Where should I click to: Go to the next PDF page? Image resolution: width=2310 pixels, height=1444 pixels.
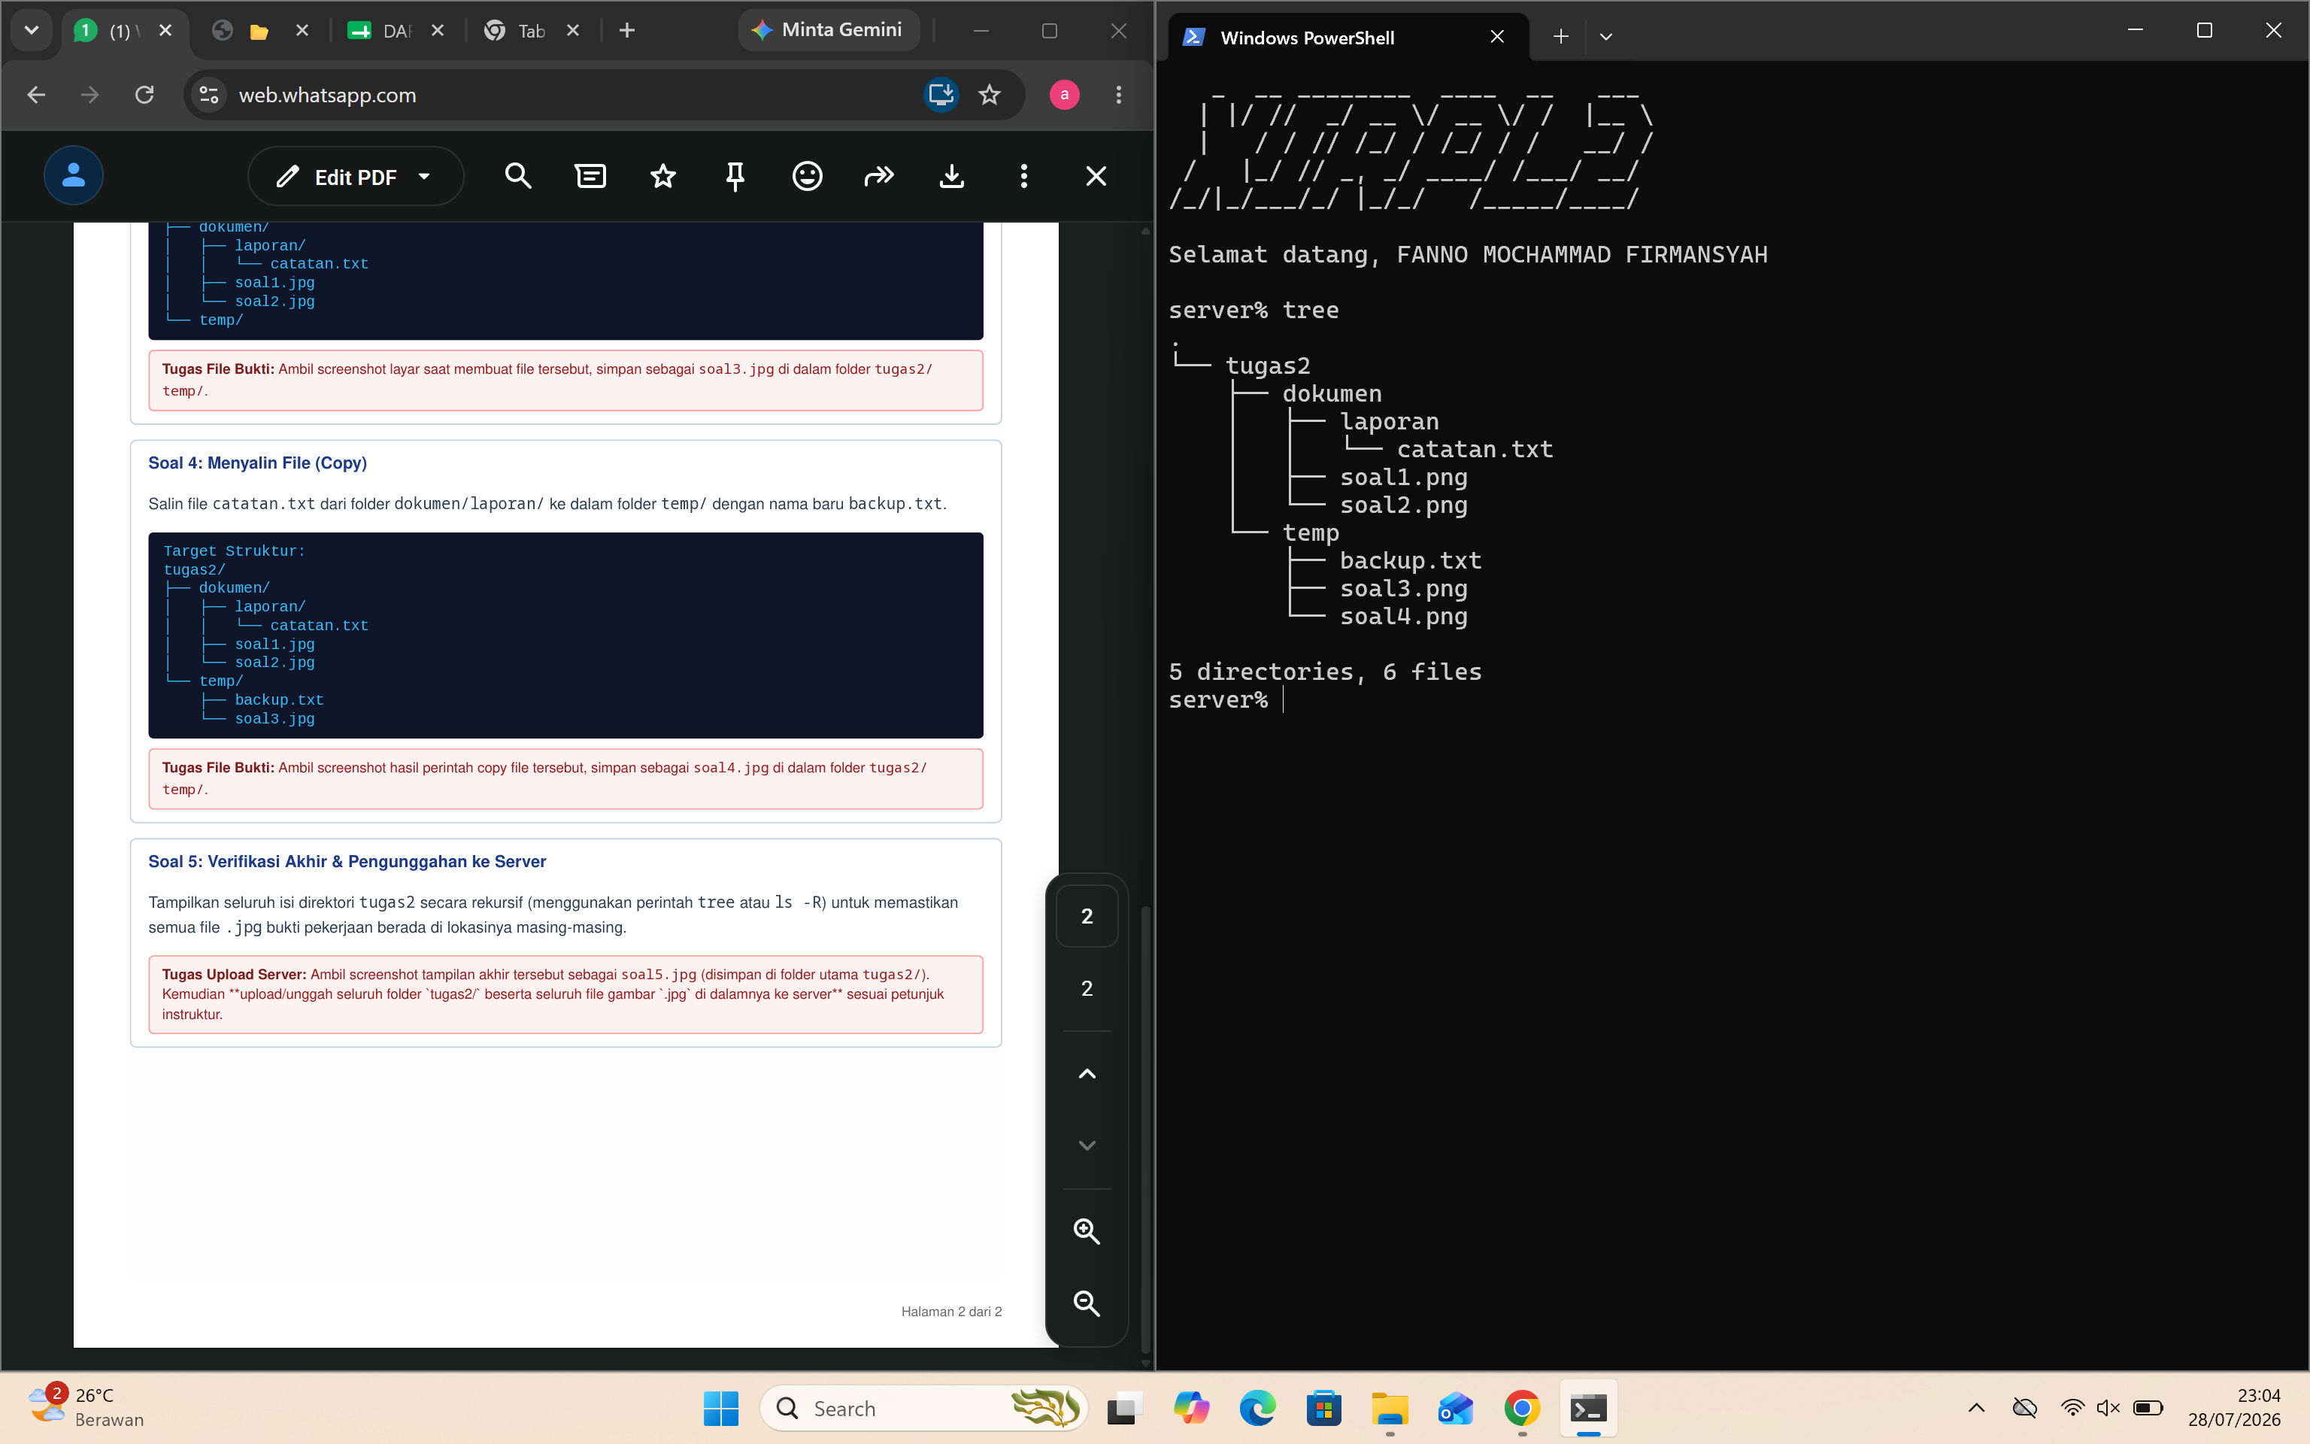pos(1087,1145)
